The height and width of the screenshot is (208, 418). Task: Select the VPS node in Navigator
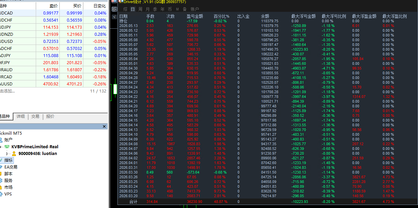(x=8, y=194)
